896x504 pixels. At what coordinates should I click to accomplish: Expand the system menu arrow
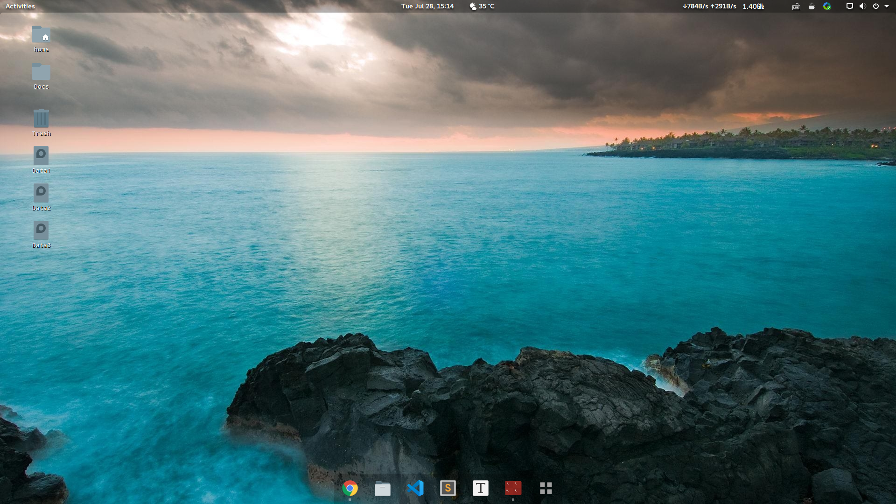click(887, 6)
